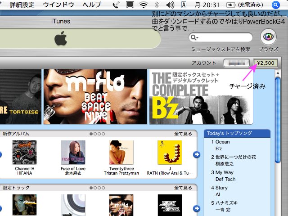Open the m-flo cover in 限定トラック
This screenshot has height=216, width=288.
(121, 205)
